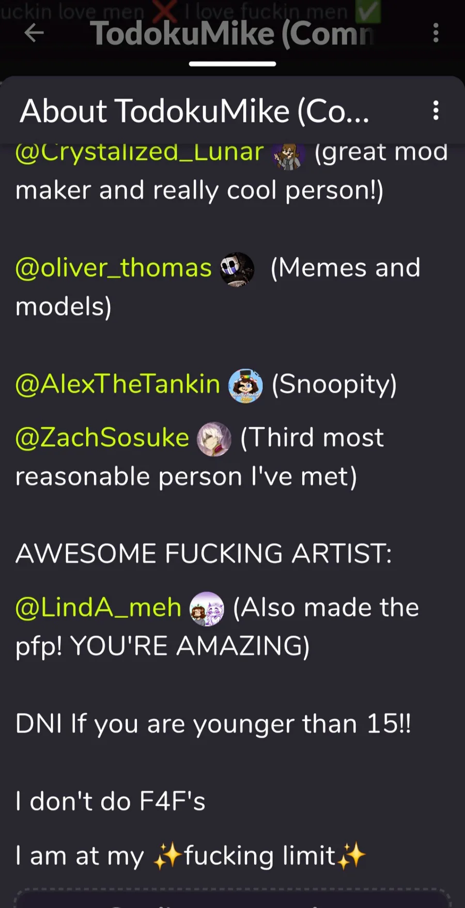Tap Crystalized_Lunar's avatar thumbnail

[288, 155]
